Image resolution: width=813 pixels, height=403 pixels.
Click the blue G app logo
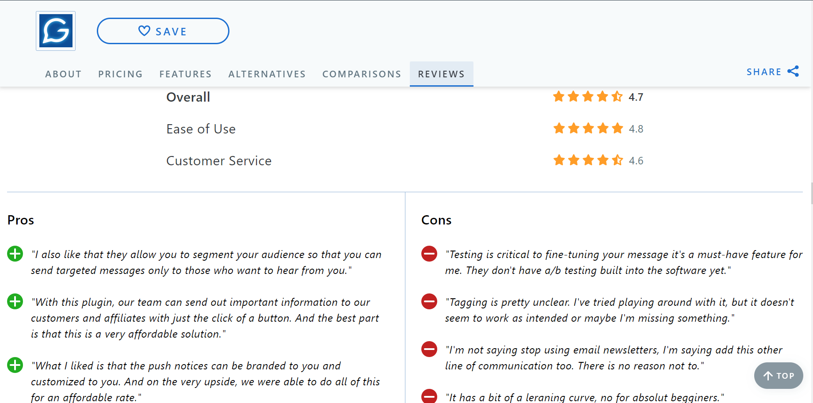pyautogui.click(x=56, y=31)
